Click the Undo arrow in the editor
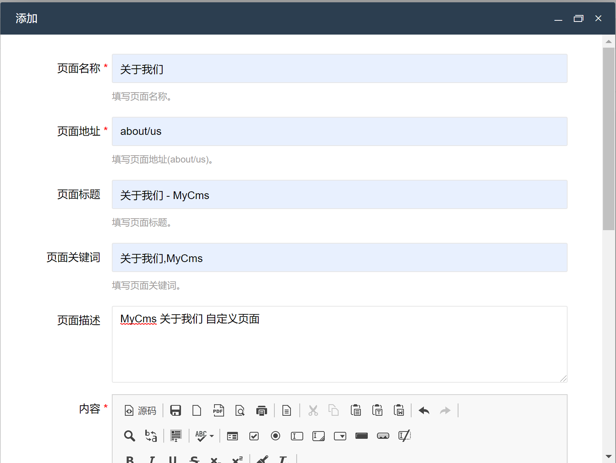 point(424,410)
